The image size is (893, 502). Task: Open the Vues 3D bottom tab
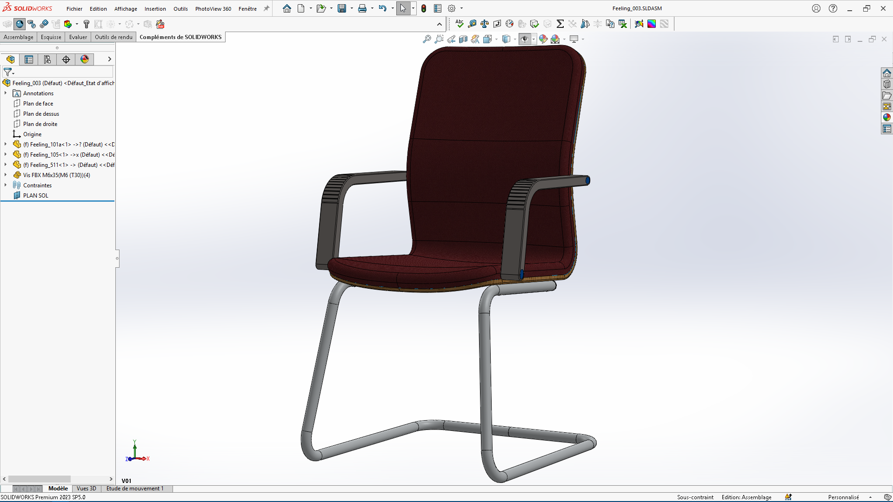tap(86, 489)
